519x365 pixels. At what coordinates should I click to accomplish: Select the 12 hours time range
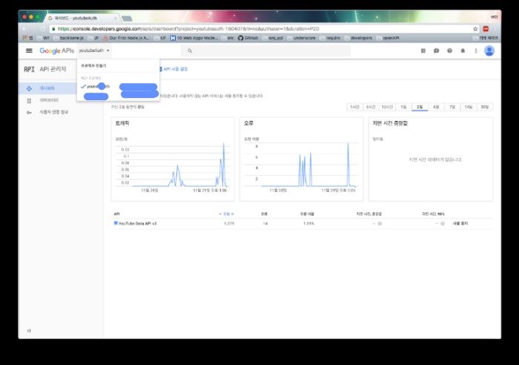[387, 107]
